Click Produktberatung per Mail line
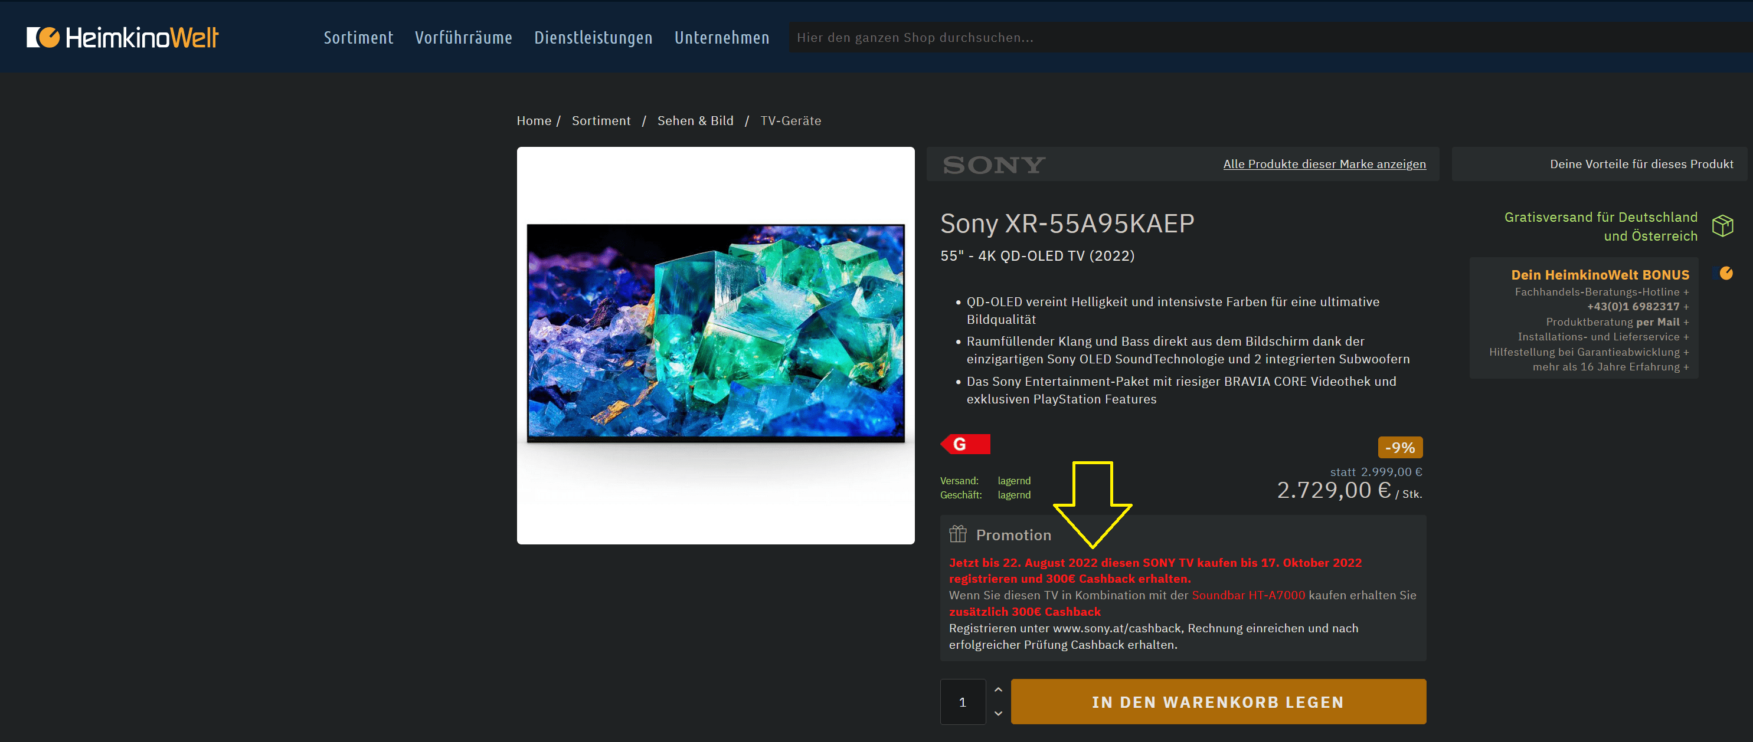The width and height of the screenshot is (1753, 742). click(x=1617, y=321)
